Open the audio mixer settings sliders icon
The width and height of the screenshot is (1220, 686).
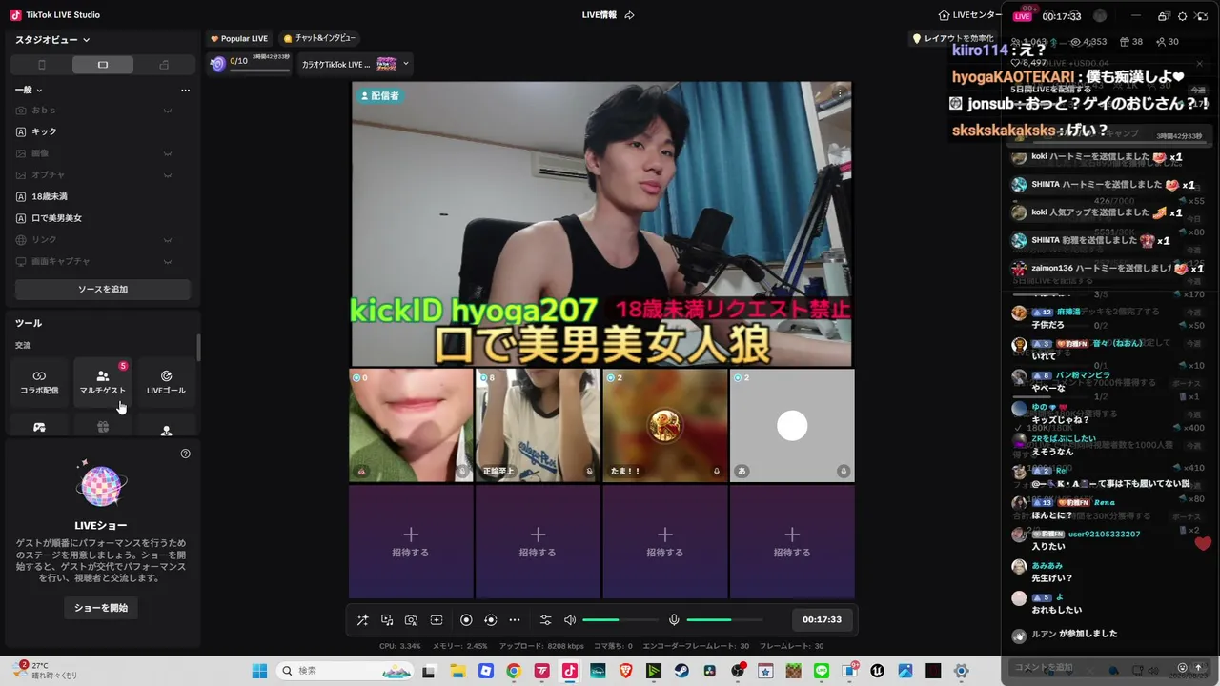[x=545, y=620]
